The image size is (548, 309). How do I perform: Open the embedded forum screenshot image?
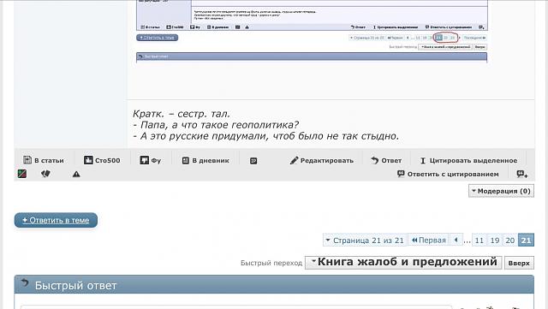pos(312,32)
